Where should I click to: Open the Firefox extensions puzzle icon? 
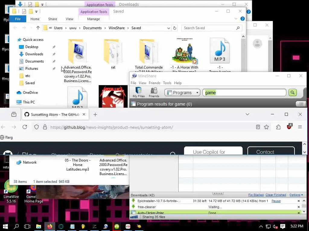[x=278, y=127]
